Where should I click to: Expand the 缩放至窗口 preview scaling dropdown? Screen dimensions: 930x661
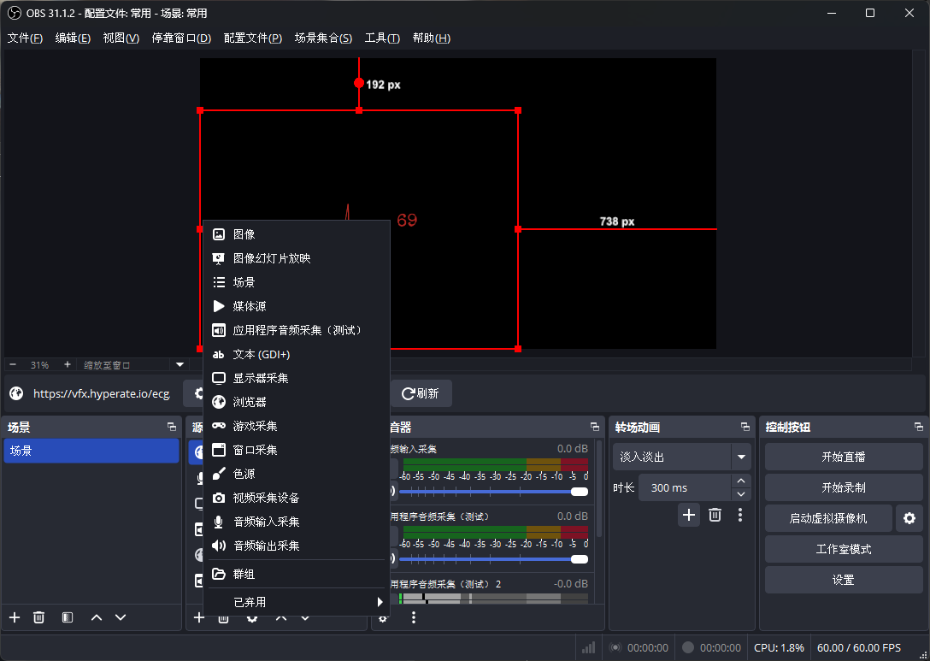click(x=180, y=364)
